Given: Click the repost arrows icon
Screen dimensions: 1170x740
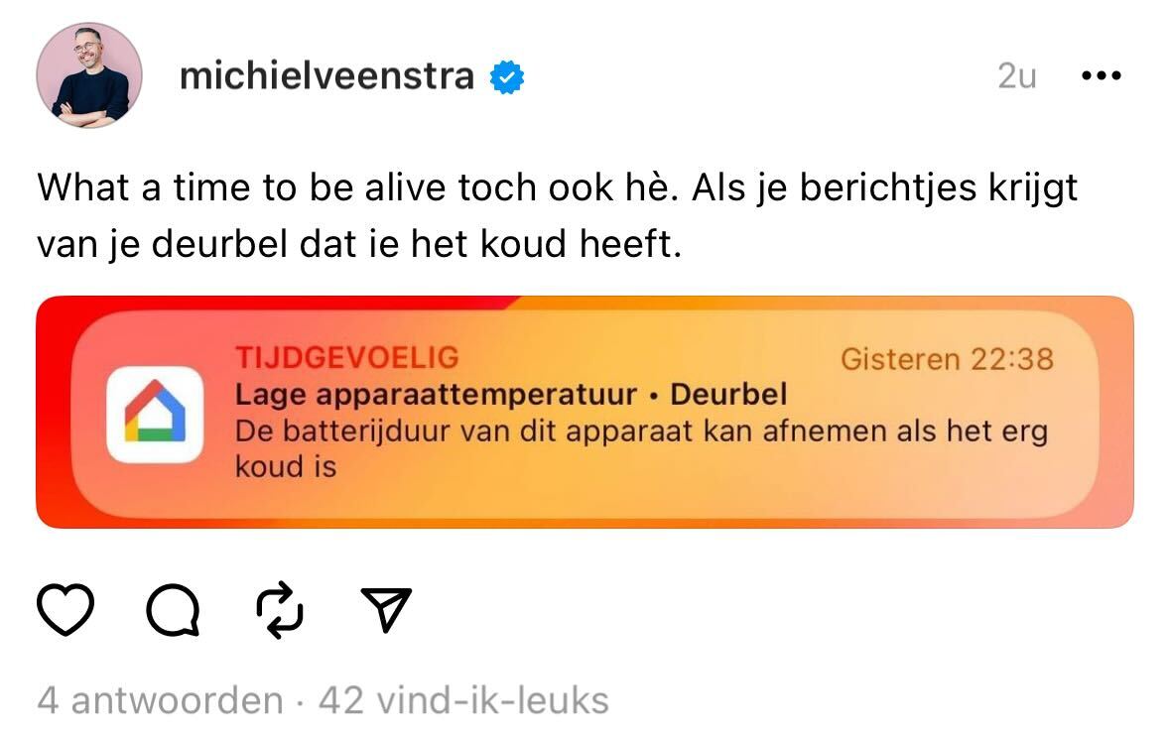Looking at the screenshot, I should [281, 612].
